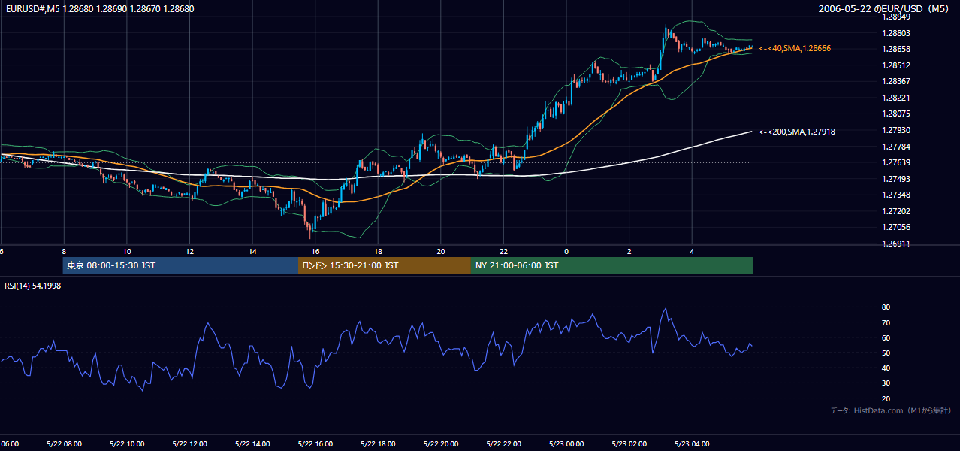Click price axis value 1.28658
This screenshot has width=960, height=451.
tap(895, 49)
